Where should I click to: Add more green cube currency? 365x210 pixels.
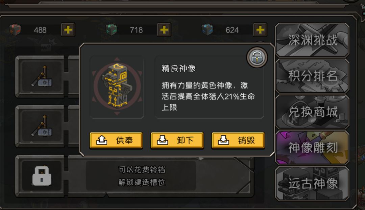164,30
